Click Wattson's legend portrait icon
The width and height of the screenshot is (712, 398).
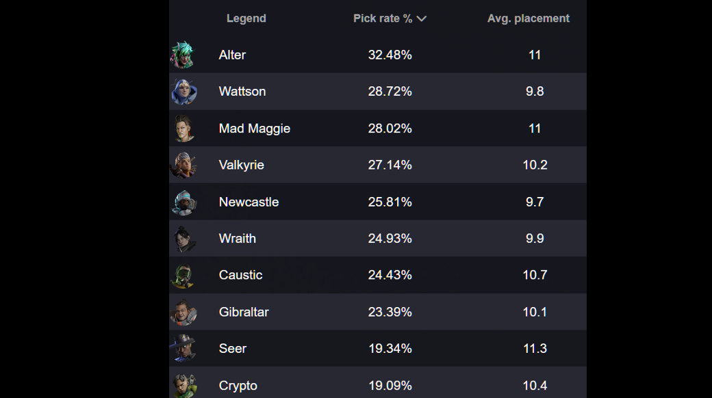pos(183,92)
